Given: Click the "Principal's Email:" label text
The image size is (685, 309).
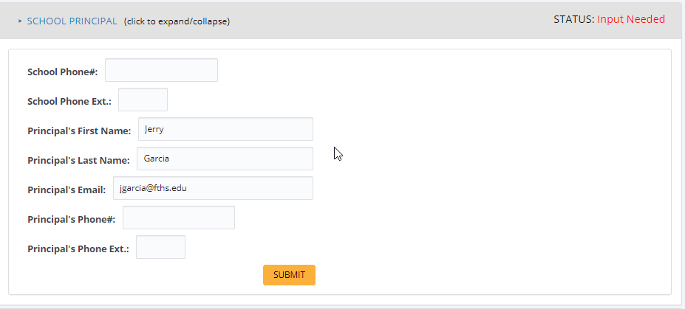Looking at the screenshot, I should click(x=67, y=190).
